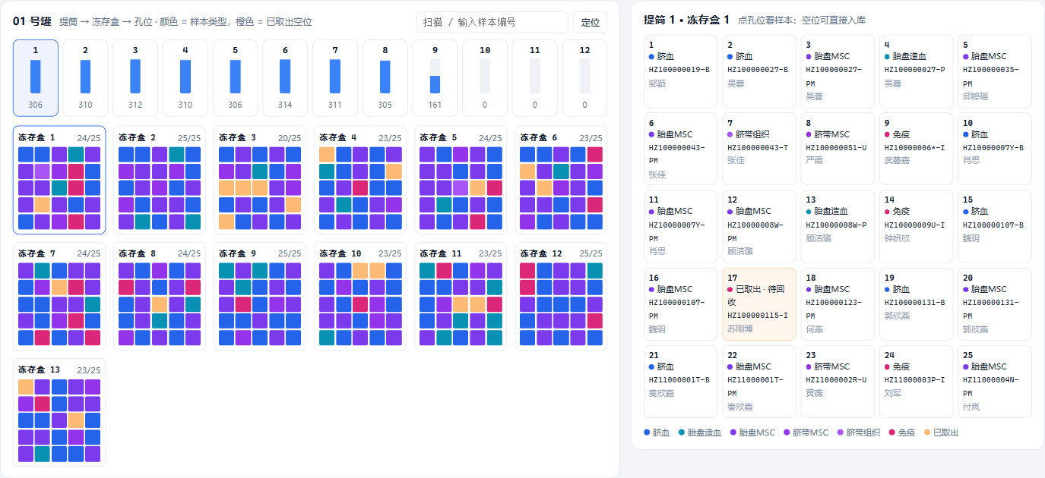Open slot 25 sample HZ11000004N-PM

click(994, 382)
